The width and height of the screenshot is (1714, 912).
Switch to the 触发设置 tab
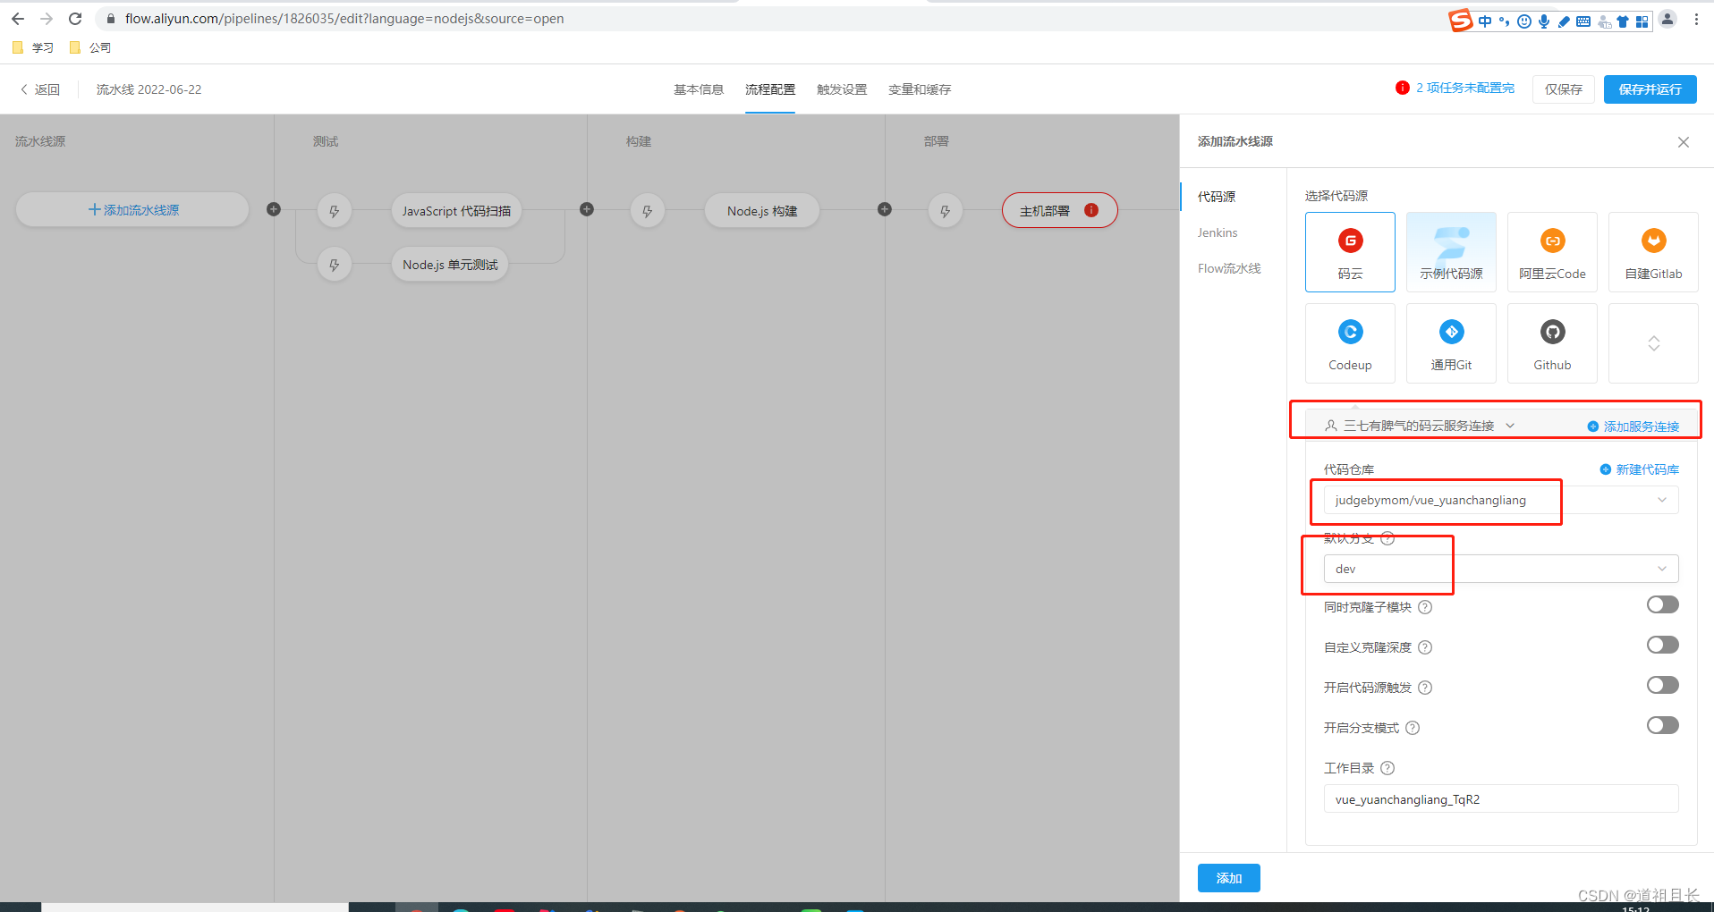point(842,89)
